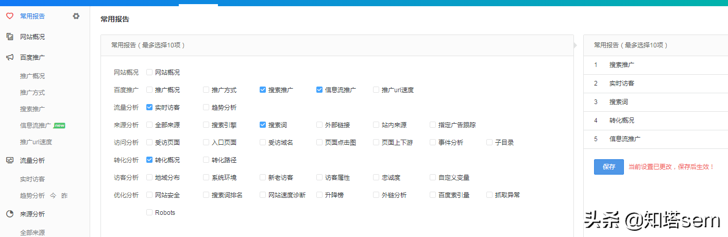The width and height of the screenshot is (728, 237).
Task: Expand the 来源分析 sidebar section
Action: (32, 214)
